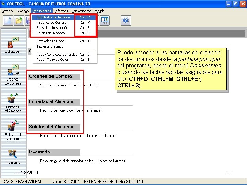The width and height of the screenshot is (247, 185).
Task: Open the Informes menu
Action: tap(61, 11)
